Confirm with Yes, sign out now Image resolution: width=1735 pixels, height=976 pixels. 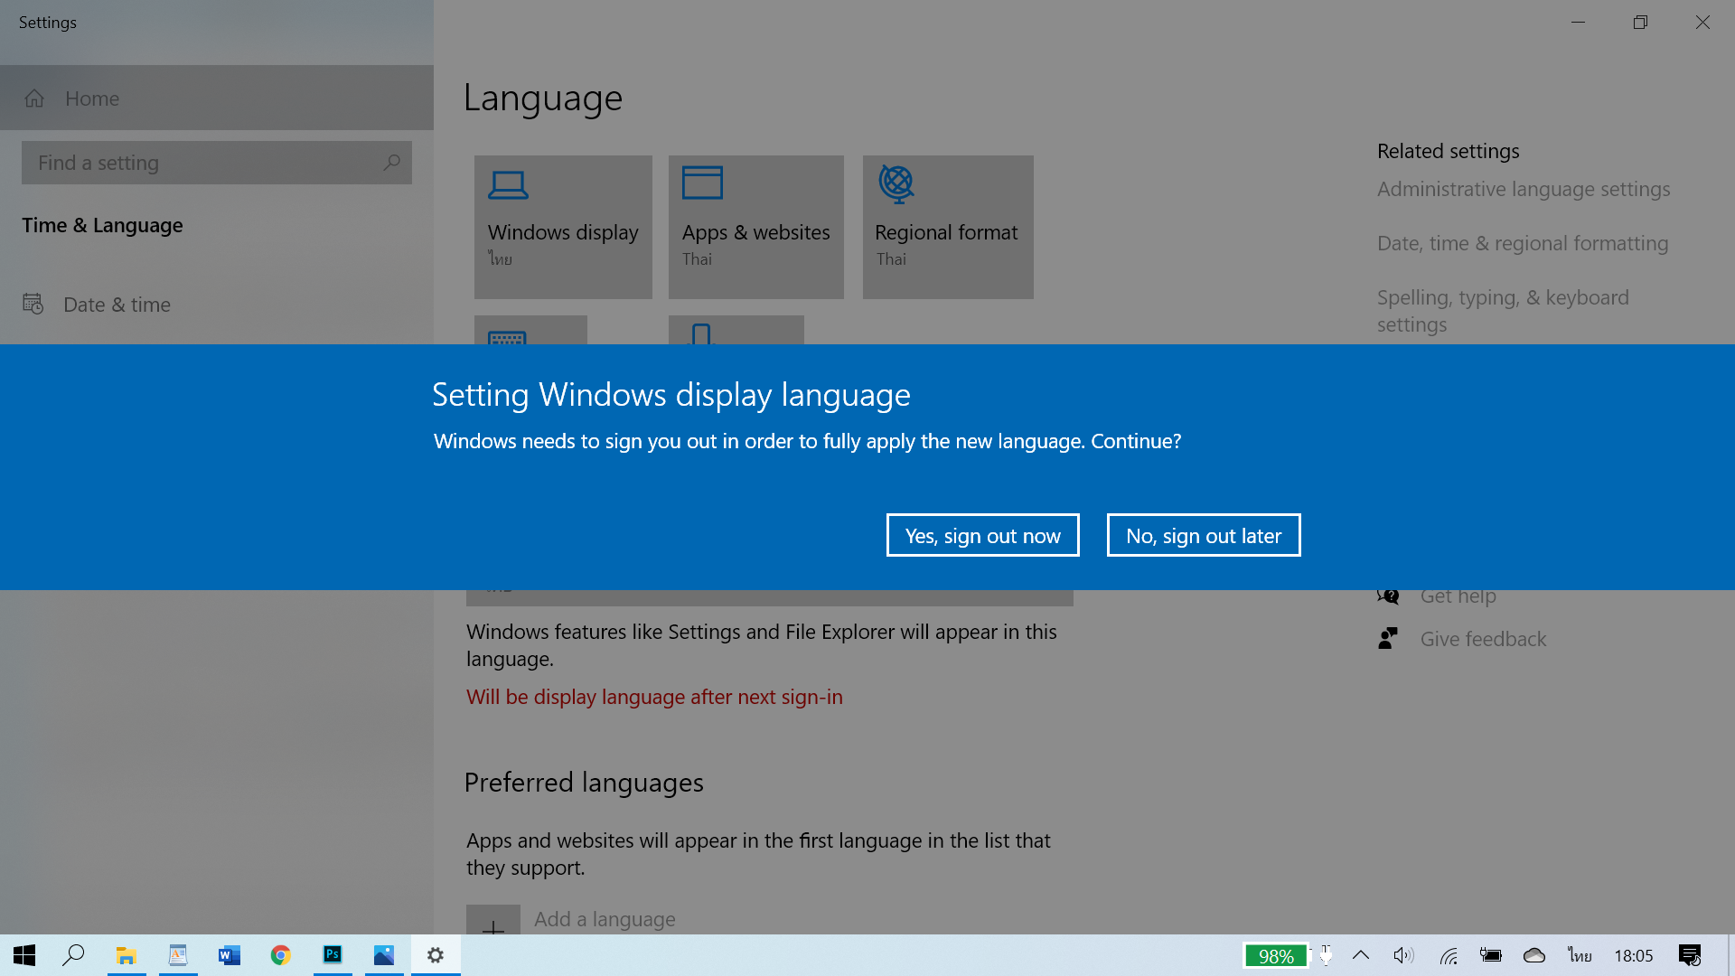[x=982, y=535]
